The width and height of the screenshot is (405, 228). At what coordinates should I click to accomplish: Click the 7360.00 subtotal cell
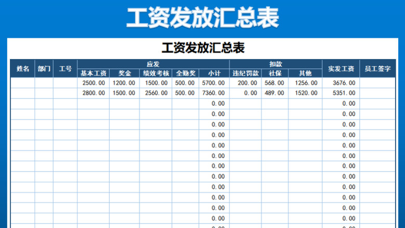tap(214, 93)
